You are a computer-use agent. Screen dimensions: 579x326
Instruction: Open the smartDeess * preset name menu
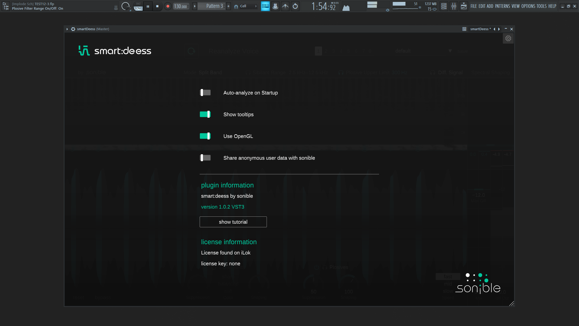pyautogui.click(x=480, y=29)
